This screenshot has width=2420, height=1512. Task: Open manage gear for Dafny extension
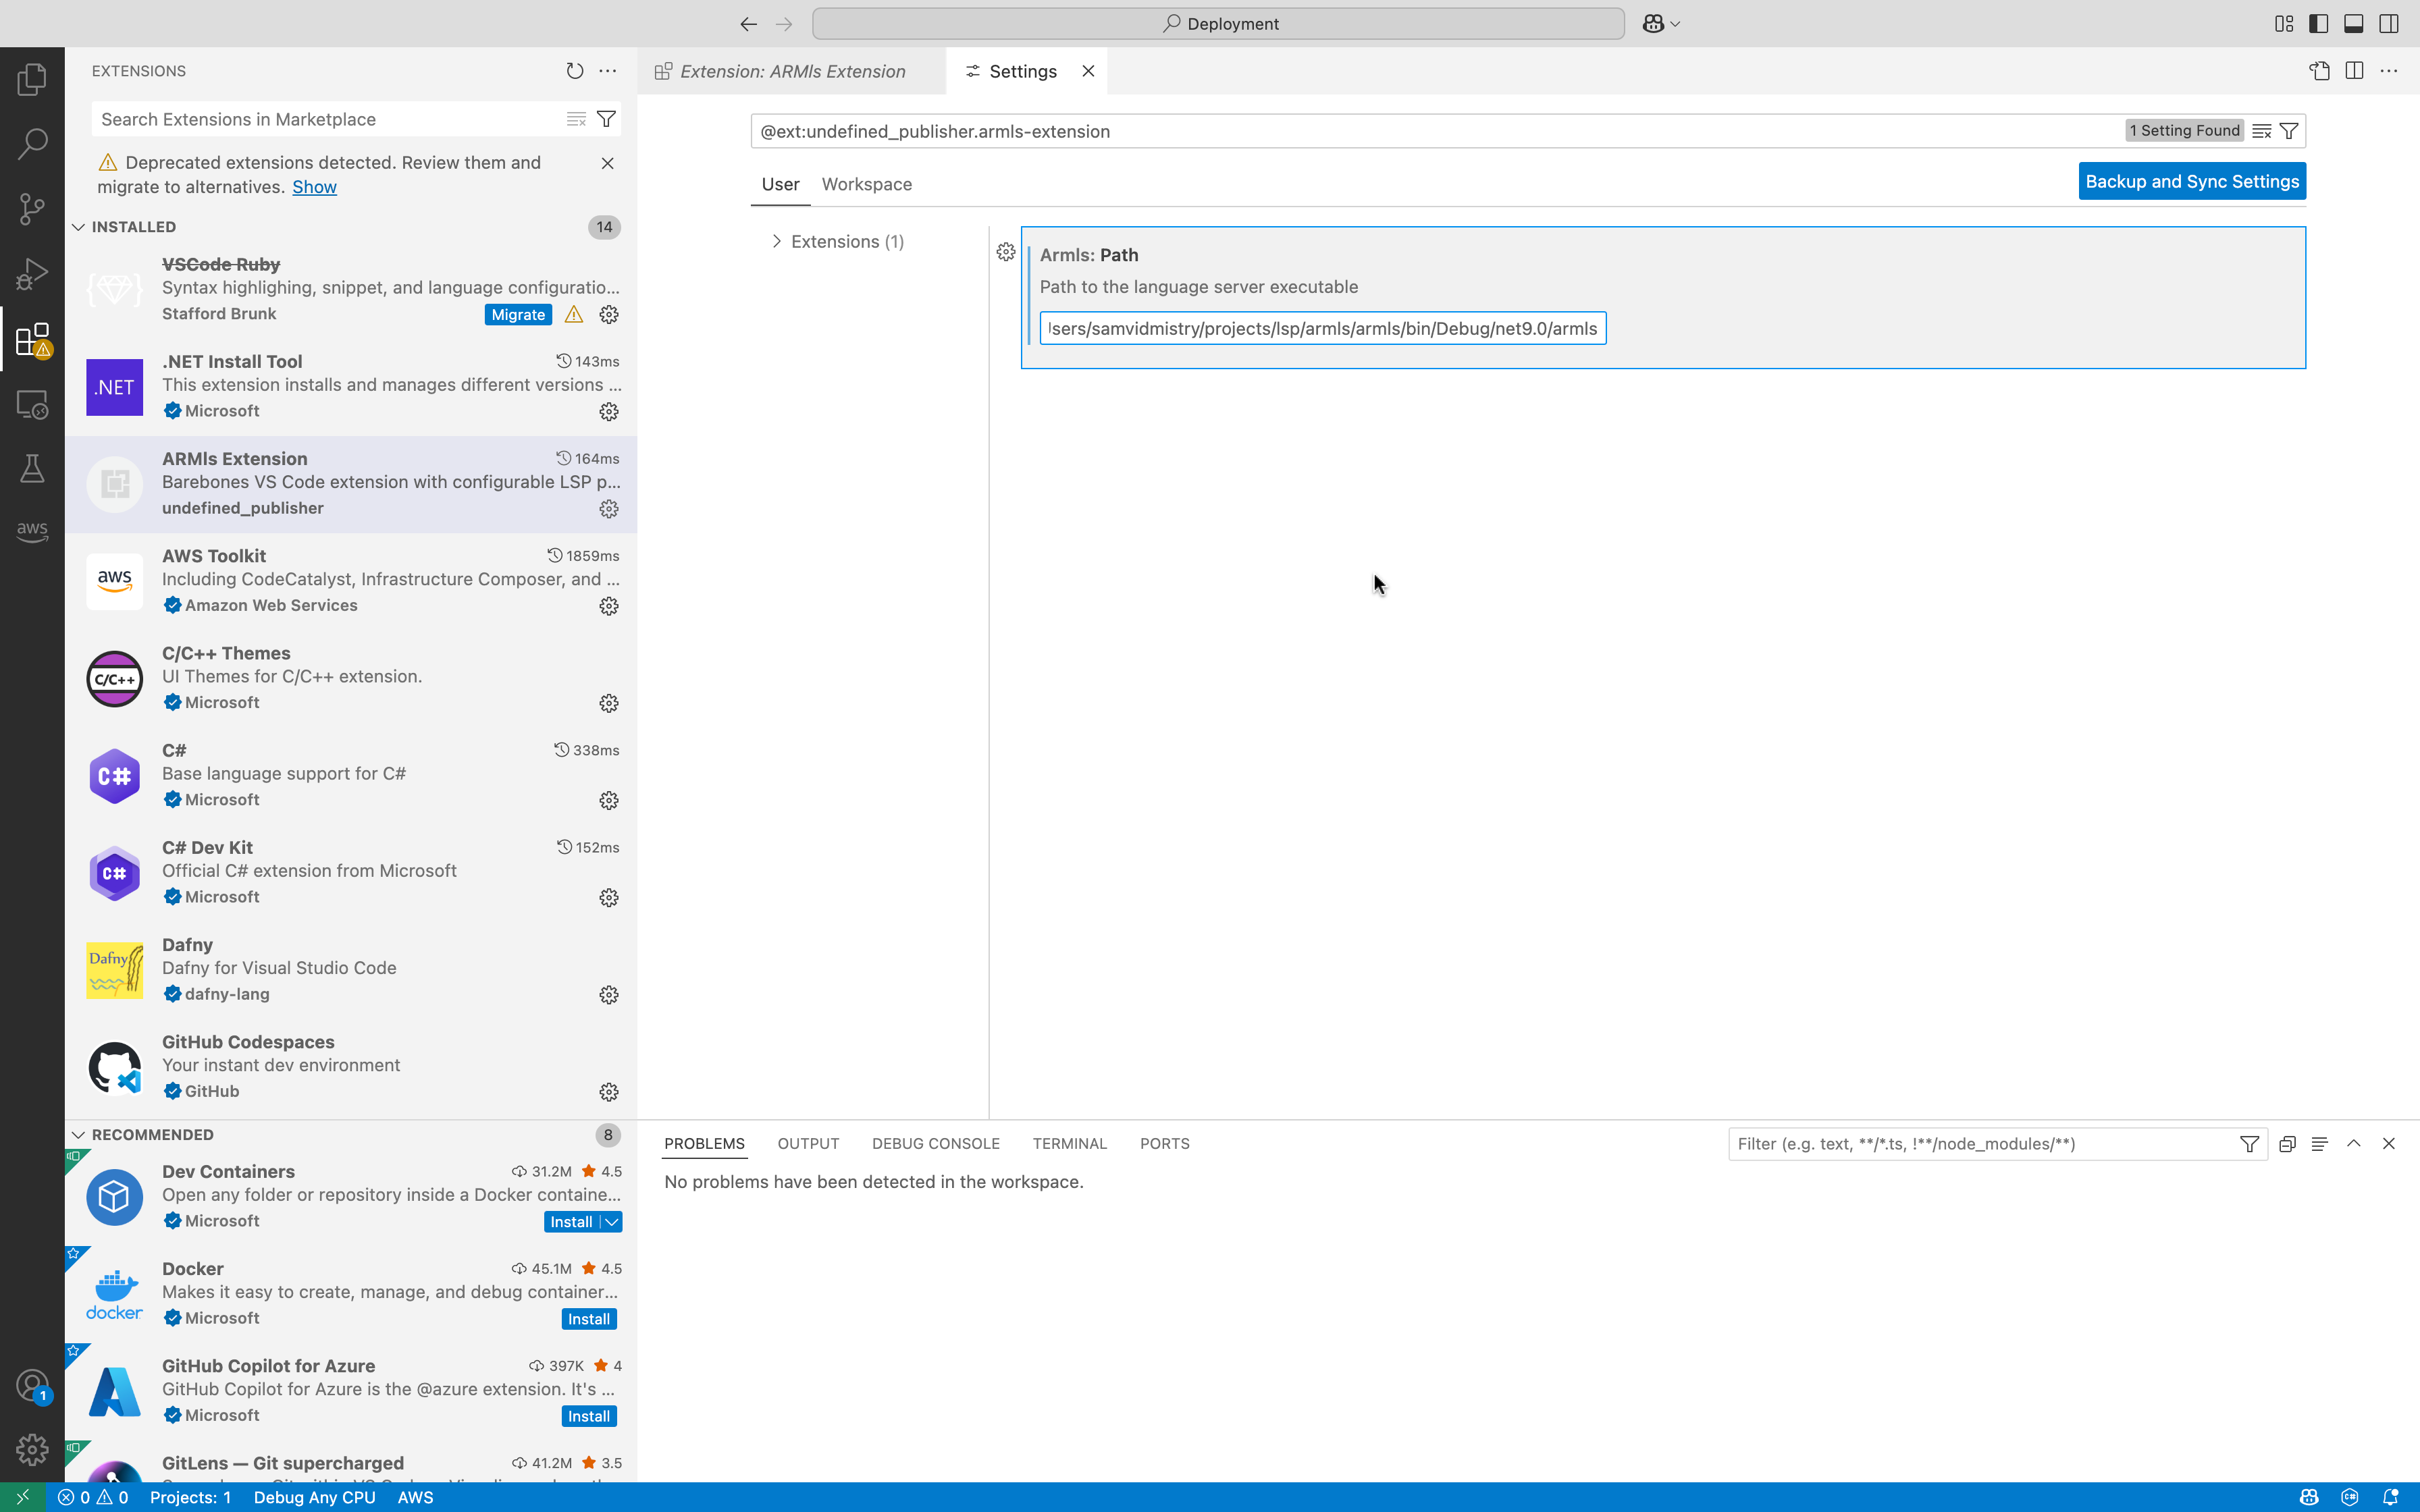click(609, 995)
